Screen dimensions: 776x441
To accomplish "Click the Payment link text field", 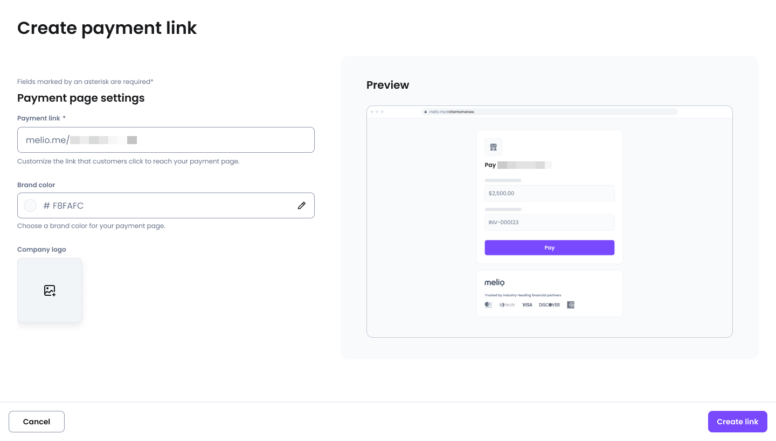I will click(166, 140).
